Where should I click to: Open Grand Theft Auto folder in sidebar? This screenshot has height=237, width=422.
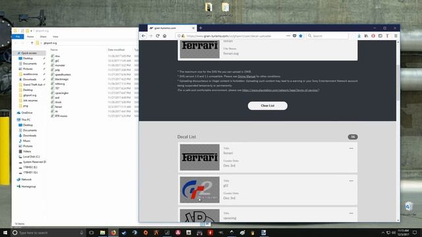coord(32,85)
